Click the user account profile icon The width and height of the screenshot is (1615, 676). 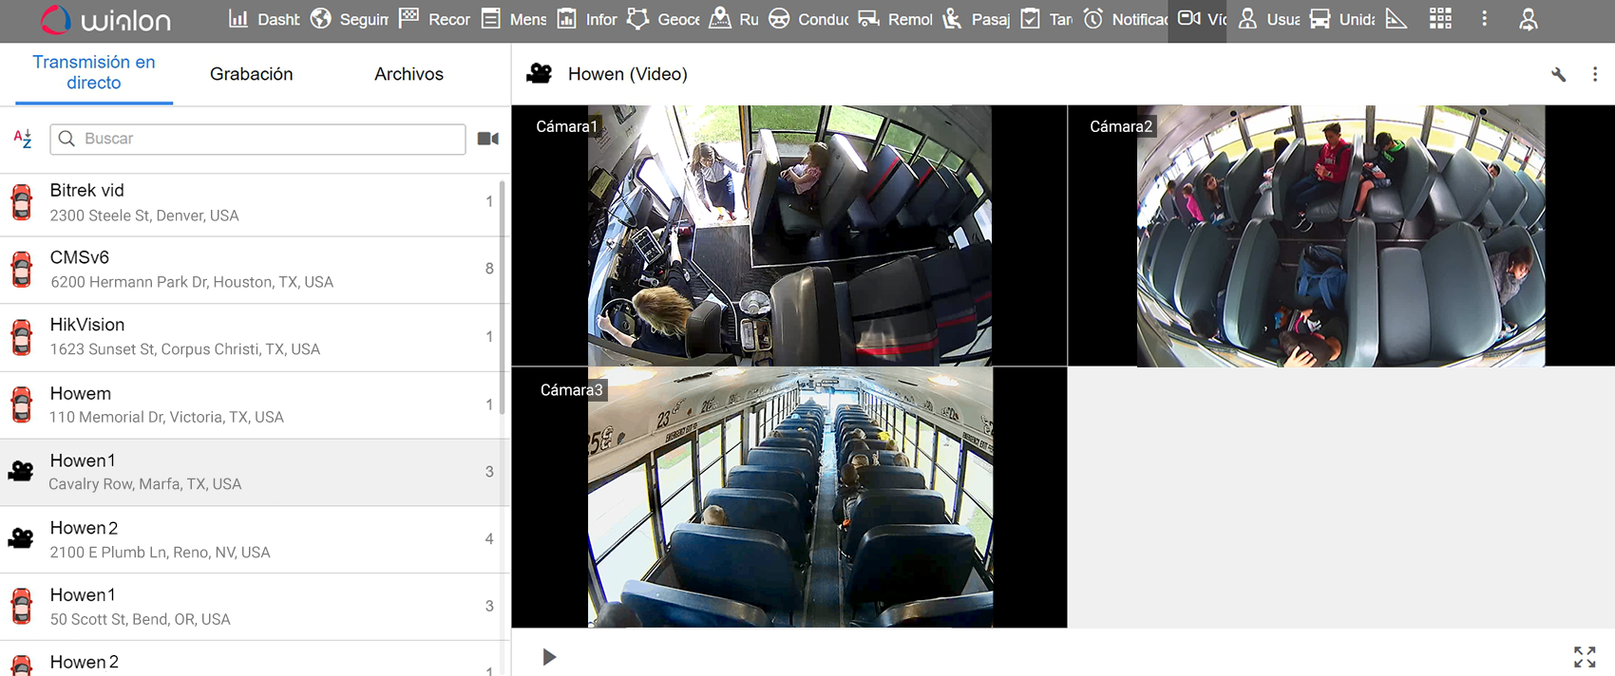[1528, 19]
